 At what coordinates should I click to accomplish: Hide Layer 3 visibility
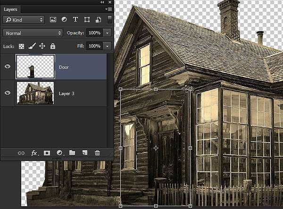click(8, 93)
